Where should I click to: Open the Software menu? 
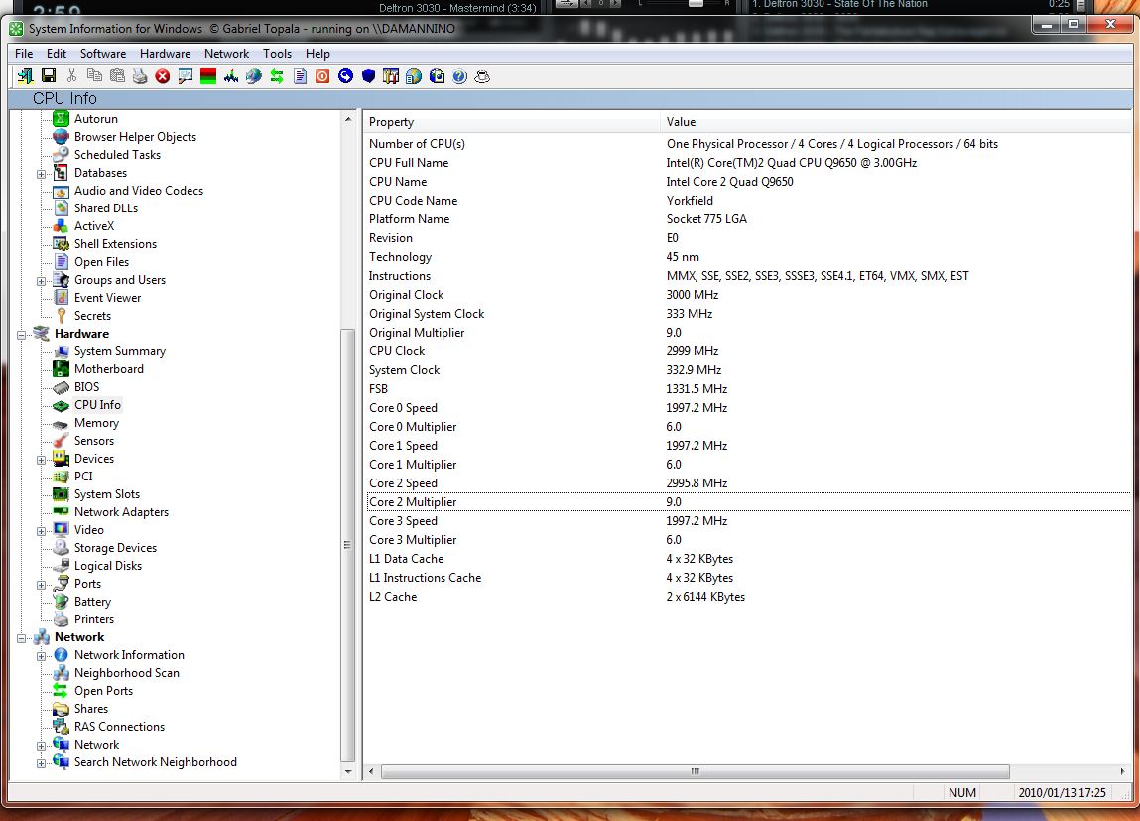pyautogui.click(x=103, y=53)
